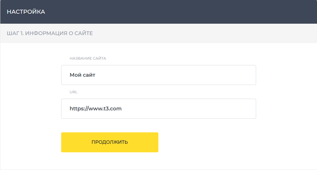Click on the 'Мой сайт' text
The image size is (317, 170).
[x=82, y=75]
